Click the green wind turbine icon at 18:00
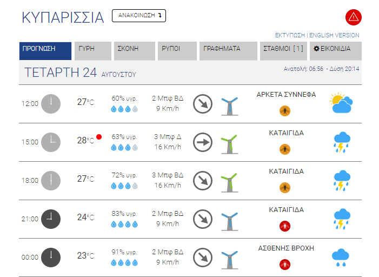379x277 pixels. (x=229, y=183)
